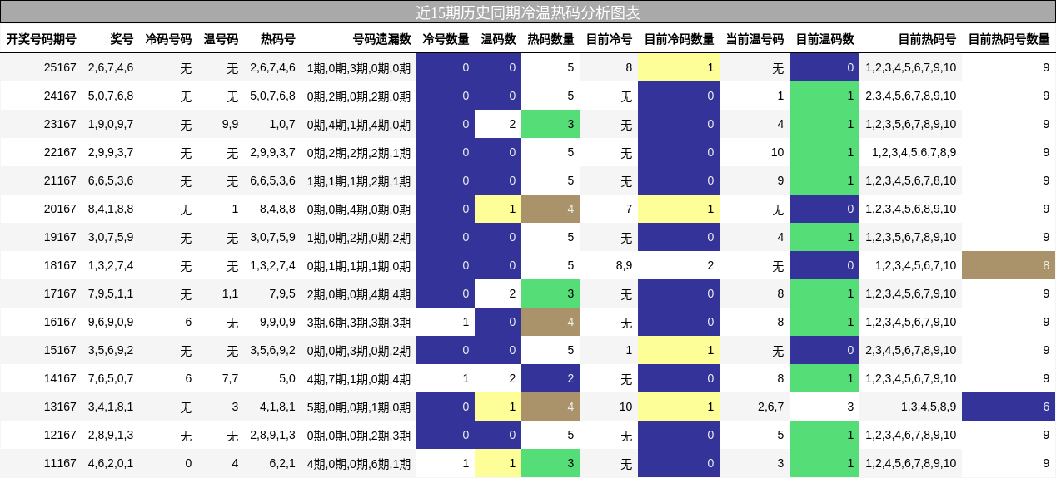Image resolution: width=1056 pixels, height=478 pixels.
Task: Select the 奖号 column header
Action: click(x=122, y=39)
